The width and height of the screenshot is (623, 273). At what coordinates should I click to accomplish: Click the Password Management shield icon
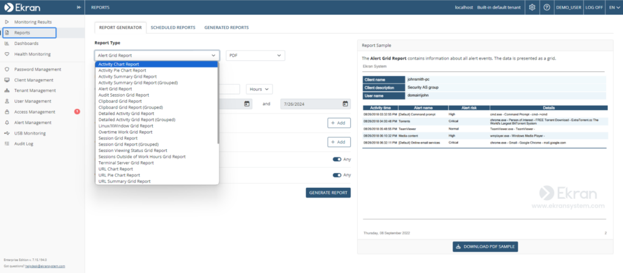(x=7, y=69)
